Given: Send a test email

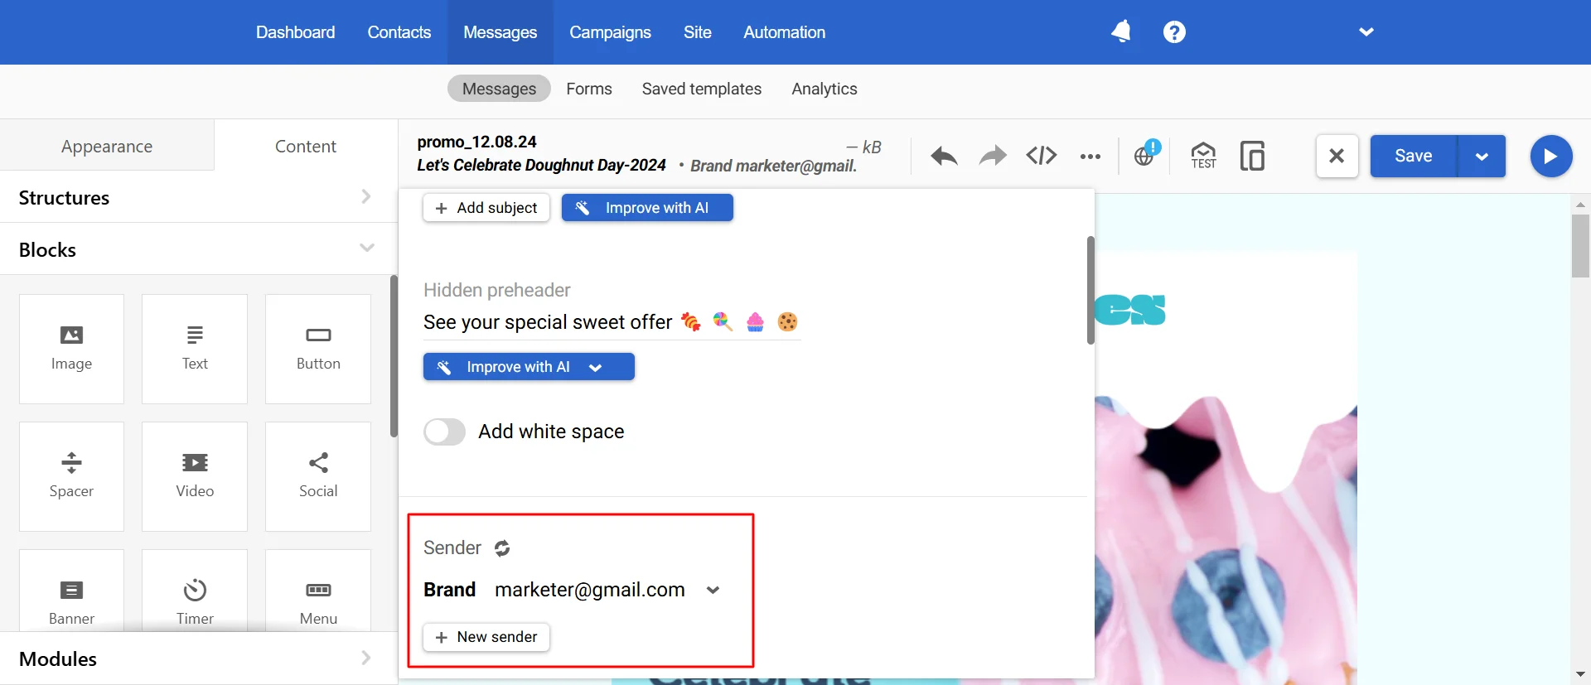Looking at the screenshot, I should [1203, 156].
